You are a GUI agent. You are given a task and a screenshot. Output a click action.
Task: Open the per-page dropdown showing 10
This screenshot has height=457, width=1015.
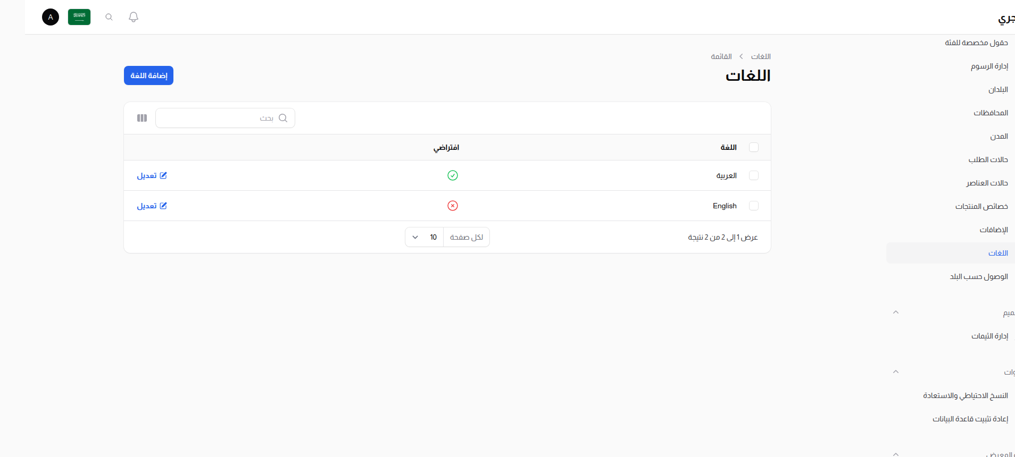click(424, 237)
